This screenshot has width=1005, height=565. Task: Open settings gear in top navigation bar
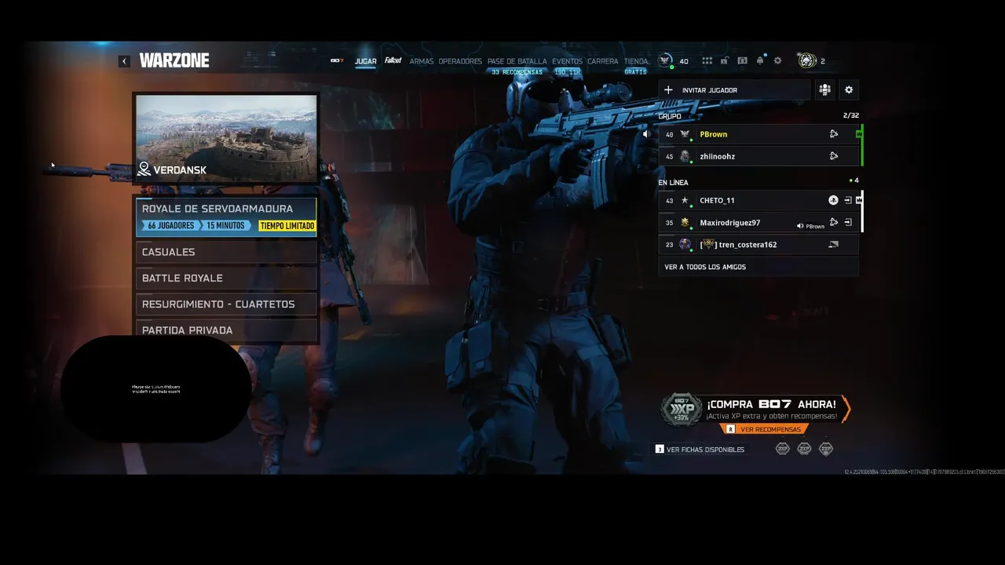click(778, 60)
